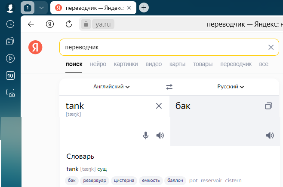Switch to the картинки tab
The width and height of the screenshot is (283, 187).
(126, 64)
